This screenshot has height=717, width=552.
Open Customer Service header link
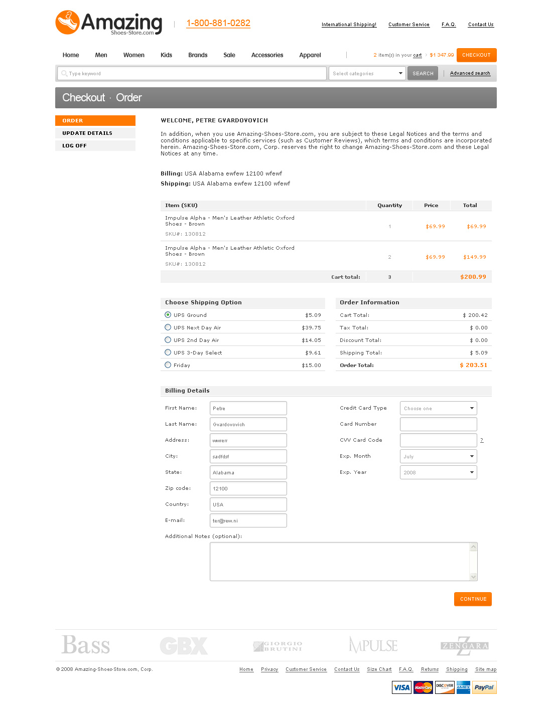pyautogui.click(x=409, y=25)
